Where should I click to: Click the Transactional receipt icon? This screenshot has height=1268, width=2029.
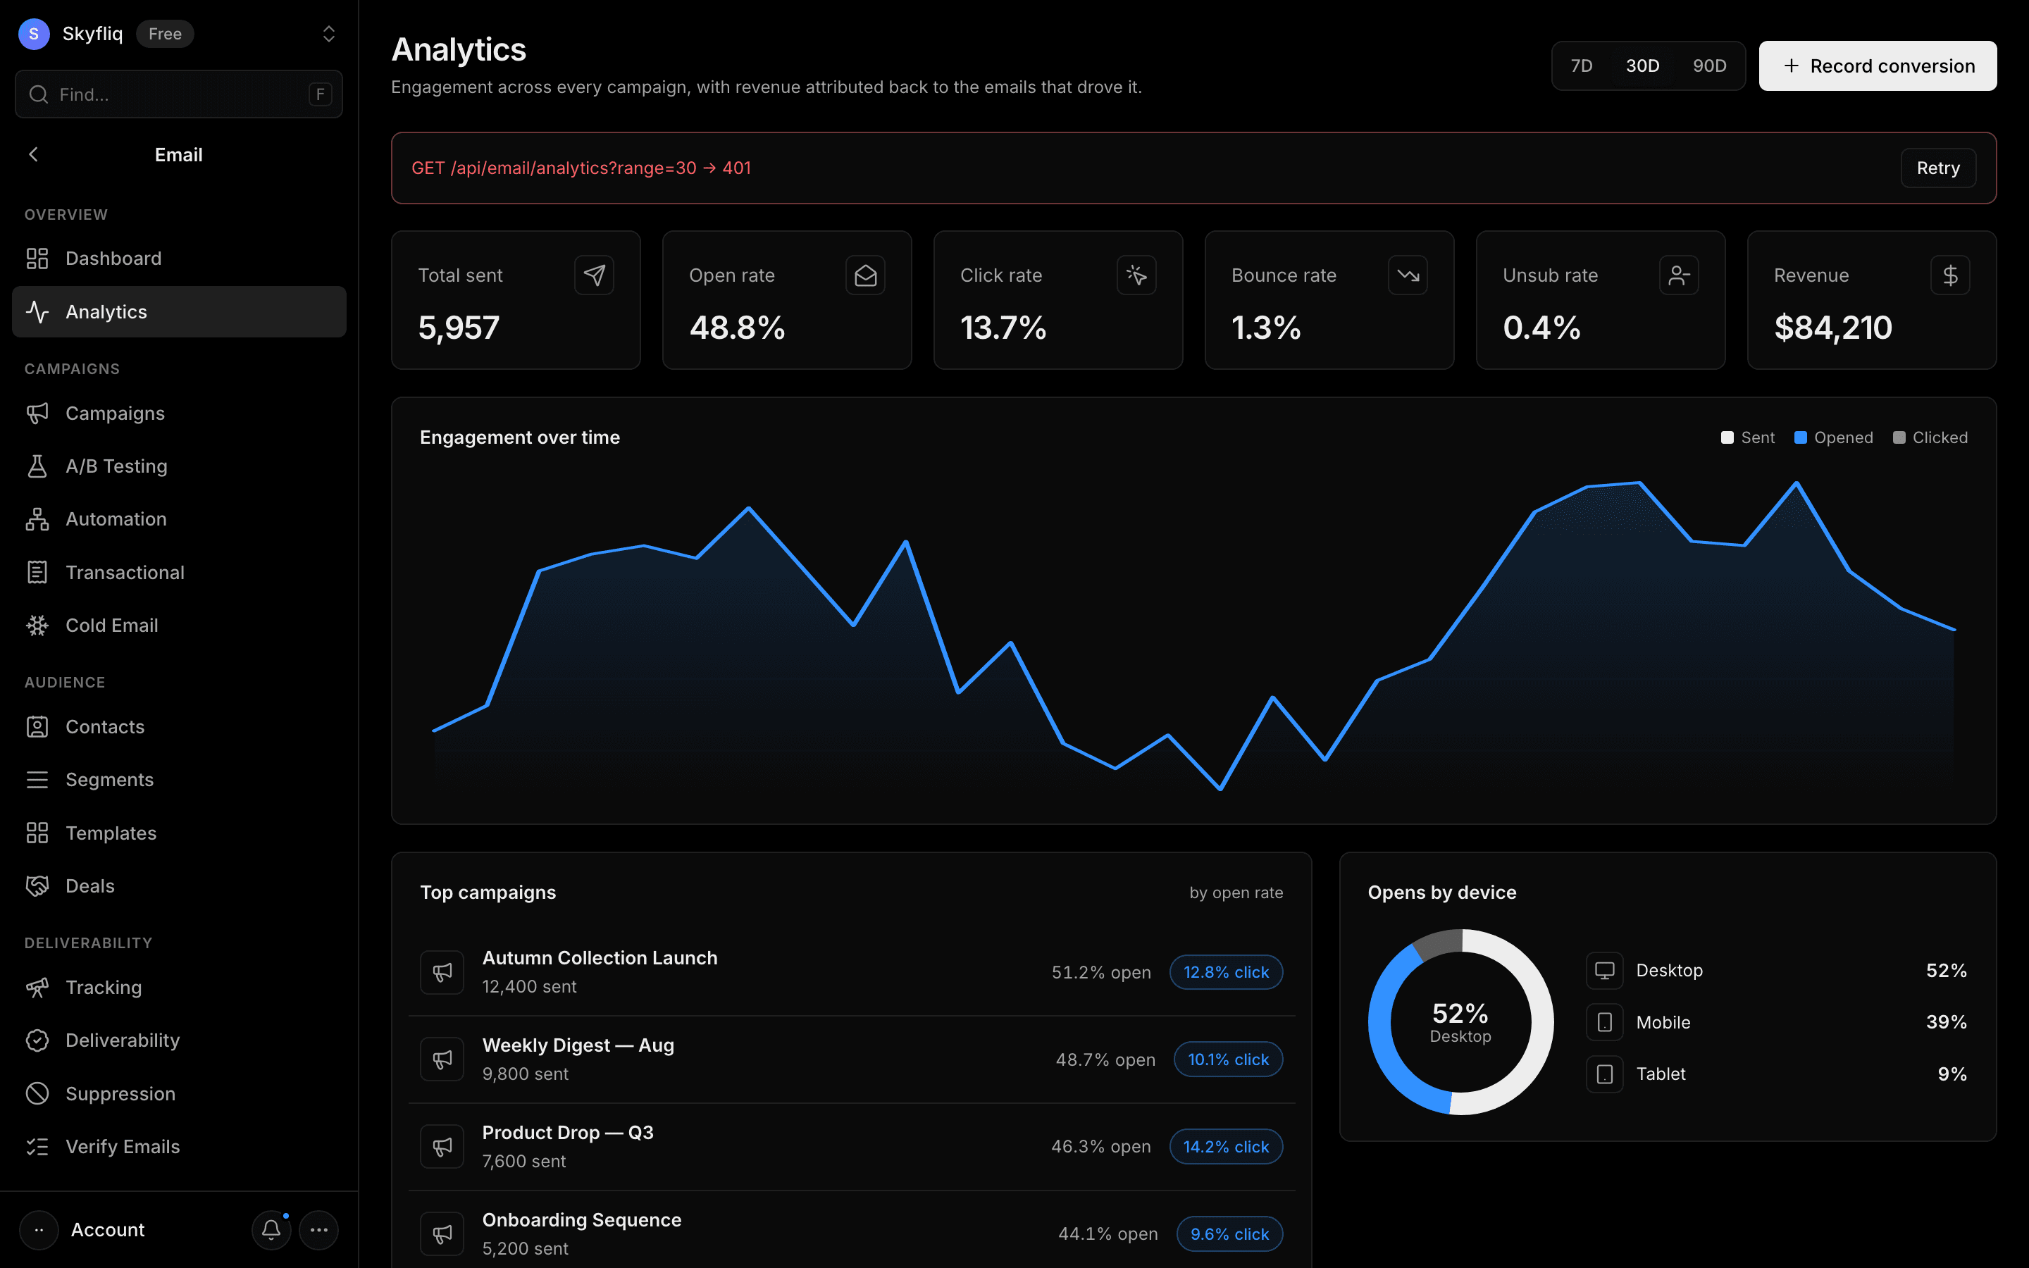pos(37,572)
